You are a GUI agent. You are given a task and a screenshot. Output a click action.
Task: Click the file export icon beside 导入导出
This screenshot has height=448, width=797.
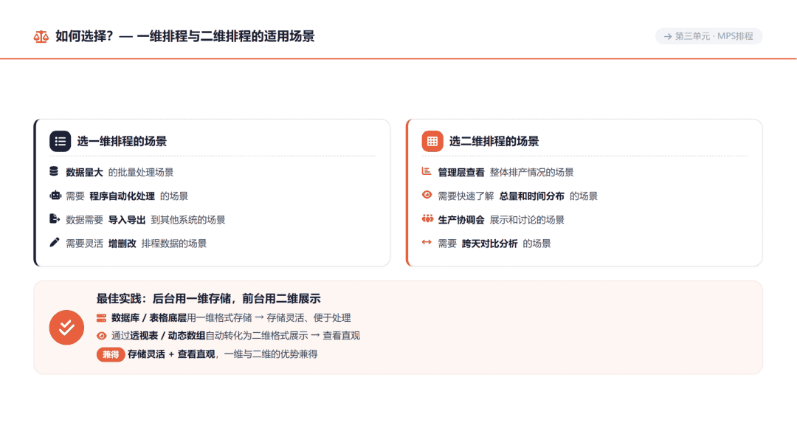[x=55, y=218]
